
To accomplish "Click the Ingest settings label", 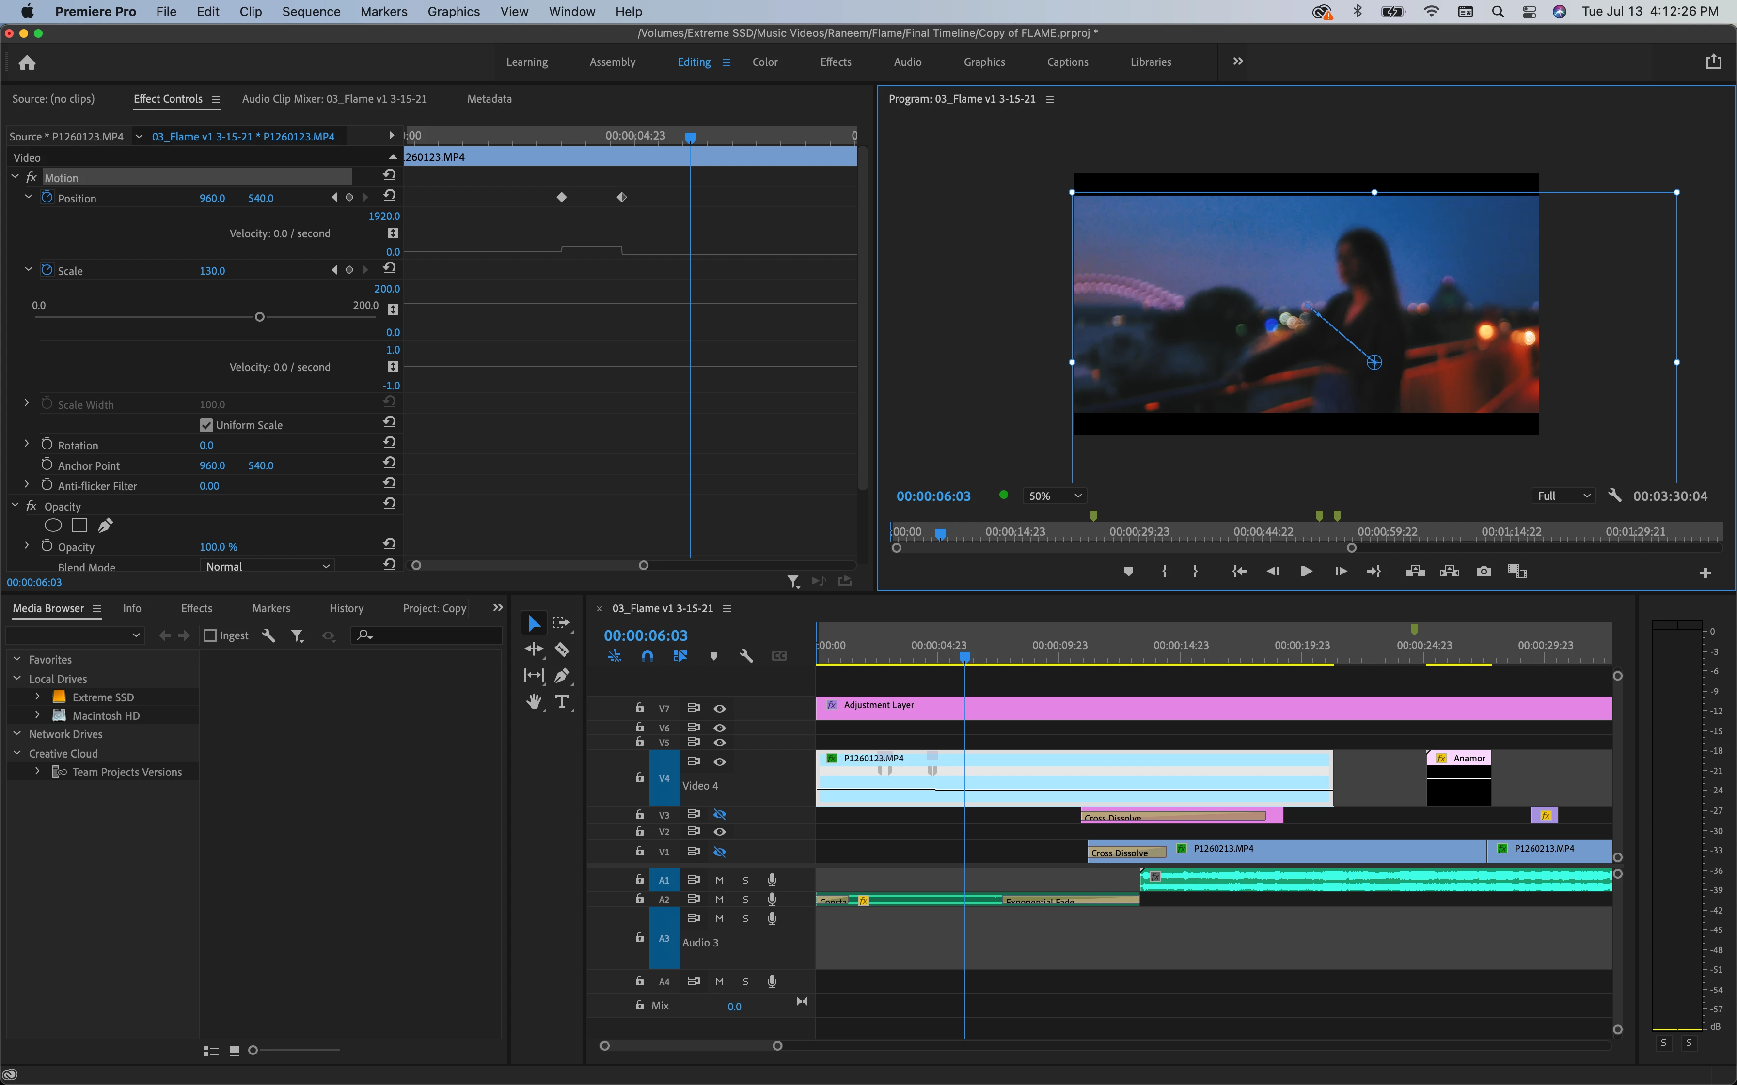I will (234, 635).
